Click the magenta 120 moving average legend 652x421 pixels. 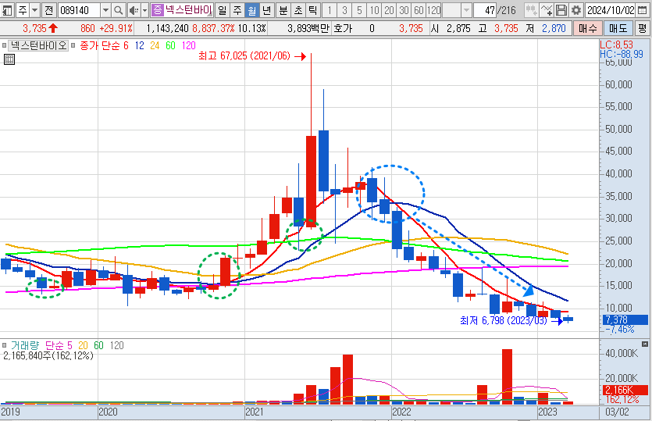point(188,46)
